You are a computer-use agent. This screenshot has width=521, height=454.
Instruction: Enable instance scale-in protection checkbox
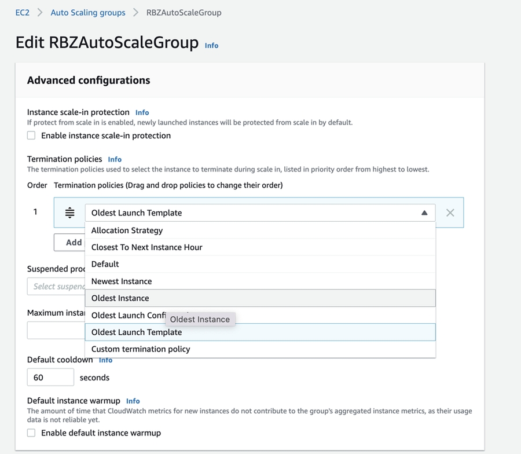coord(31,136)
